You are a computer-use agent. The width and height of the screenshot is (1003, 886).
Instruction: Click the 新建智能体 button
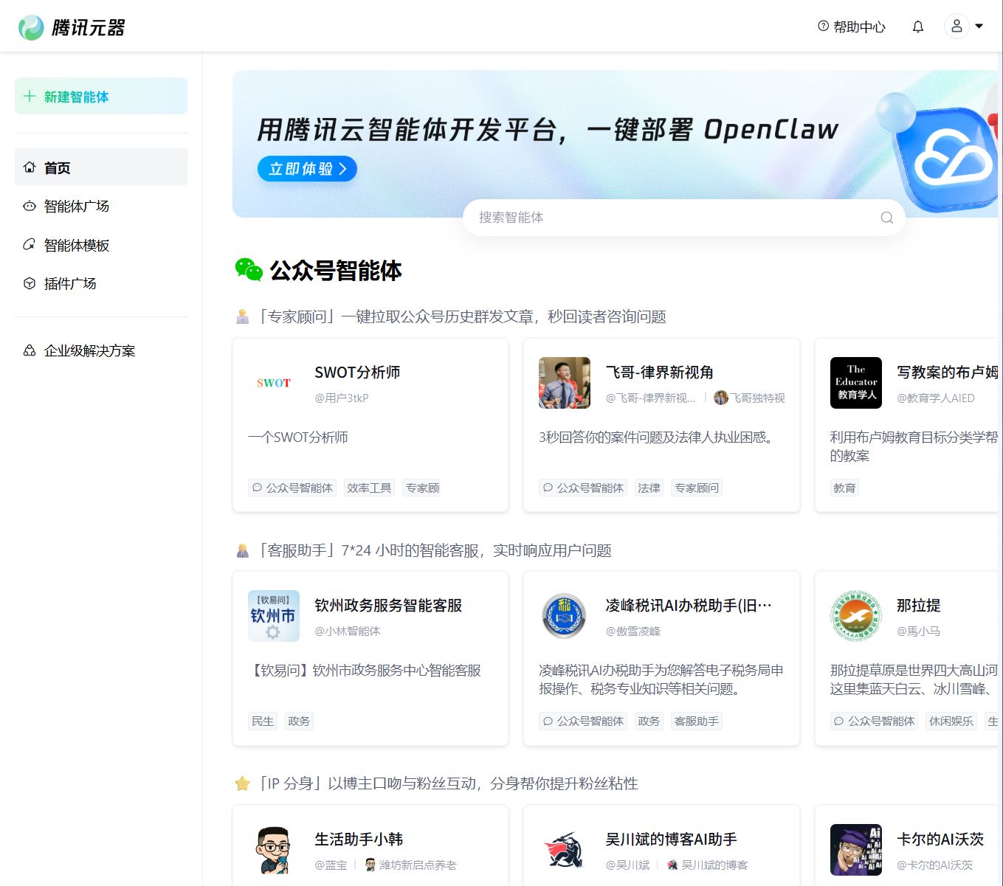101,96
